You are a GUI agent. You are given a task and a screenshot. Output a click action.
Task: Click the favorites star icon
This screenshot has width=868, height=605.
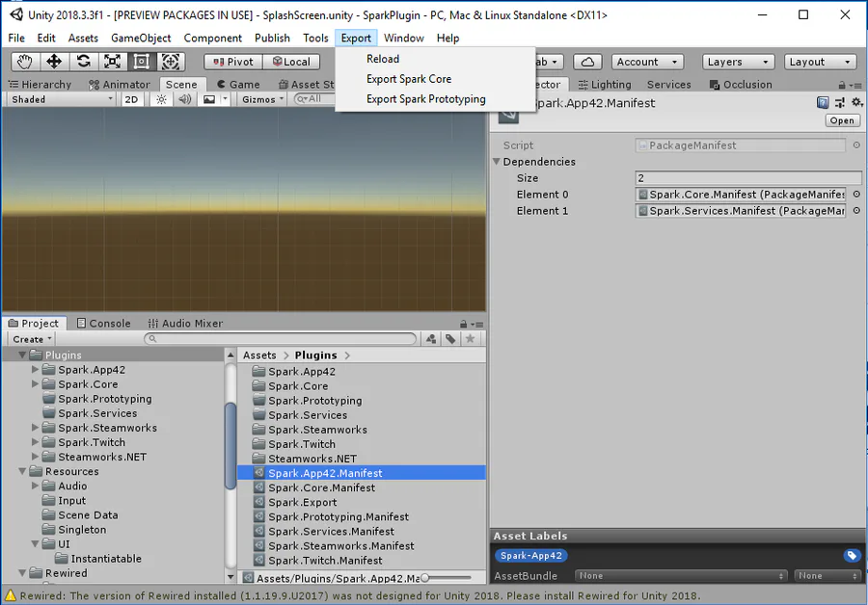click(470, 339)
